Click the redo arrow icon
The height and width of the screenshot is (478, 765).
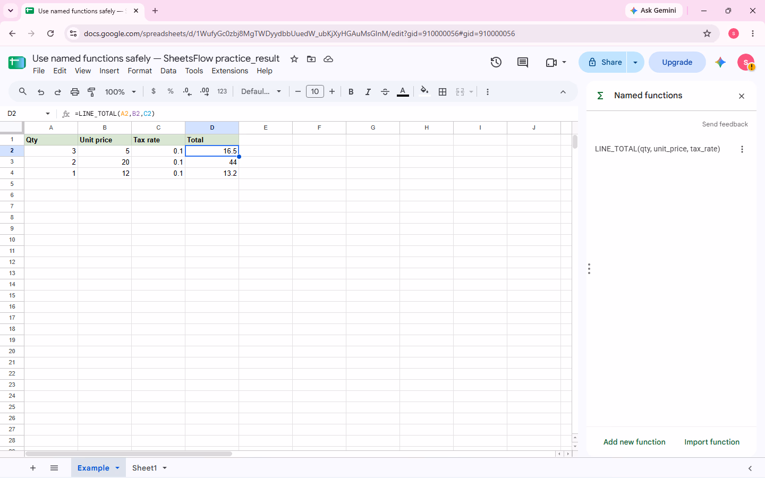[57, 92]
